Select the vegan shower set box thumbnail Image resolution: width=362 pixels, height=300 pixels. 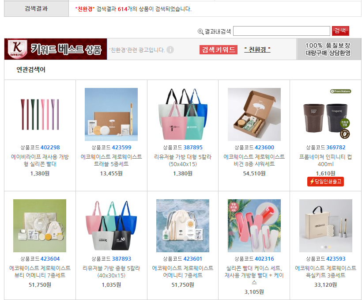click(x=254, y=114)
